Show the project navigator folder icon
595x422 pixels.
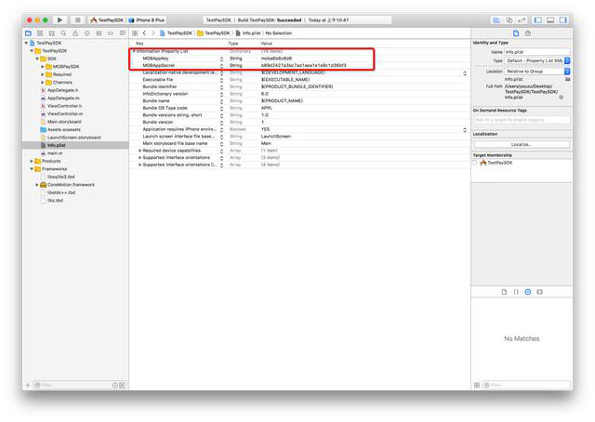[28, 33]
